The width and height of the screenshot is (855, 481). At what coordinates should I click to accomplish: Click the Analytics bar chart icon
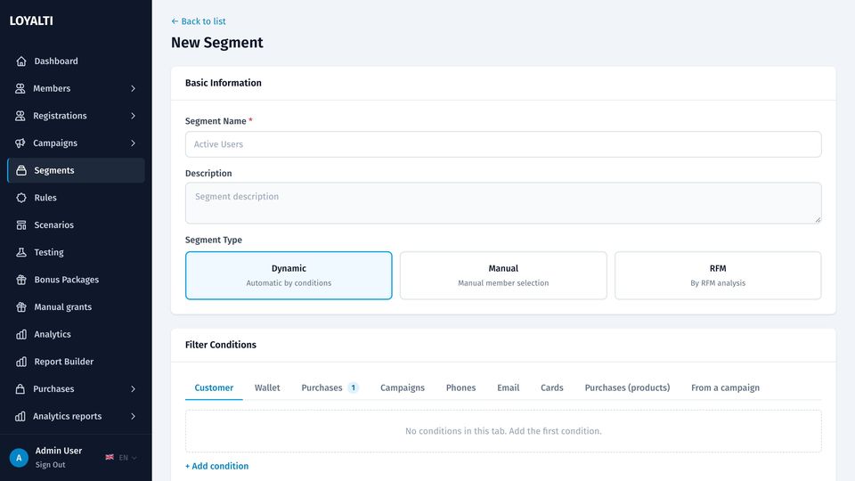tap(21, 334)
